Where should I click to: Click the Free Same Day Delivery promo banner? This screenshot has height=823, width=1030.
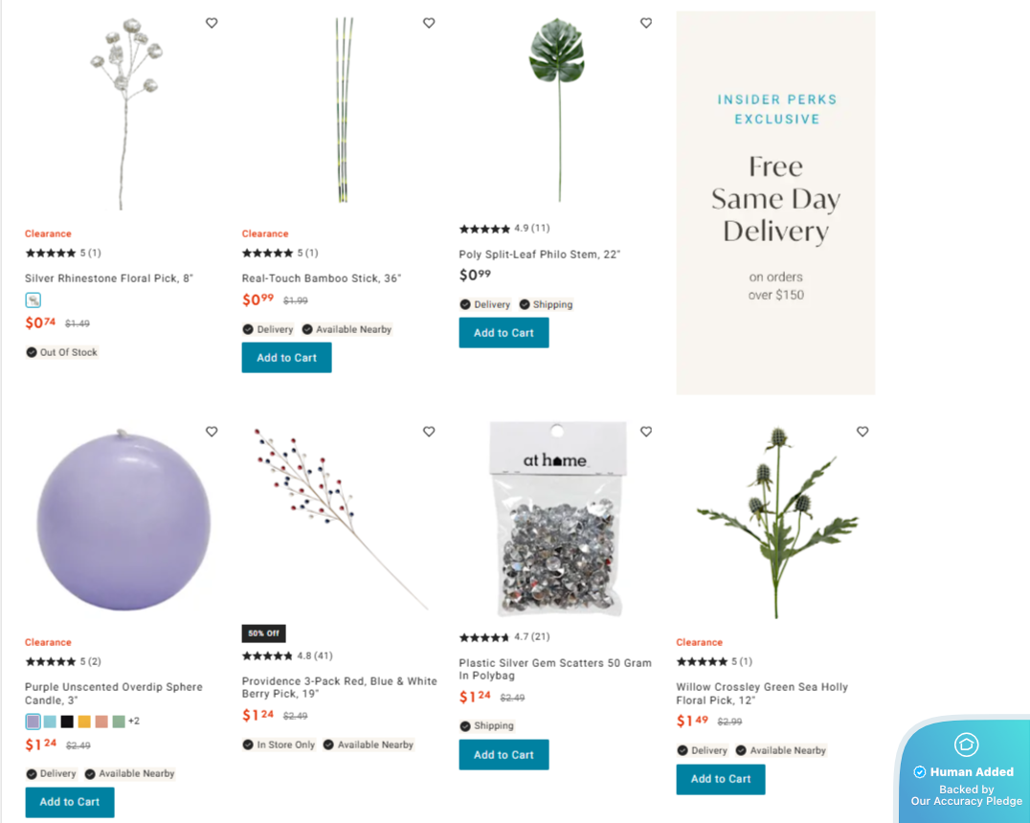tap(775, 202)
